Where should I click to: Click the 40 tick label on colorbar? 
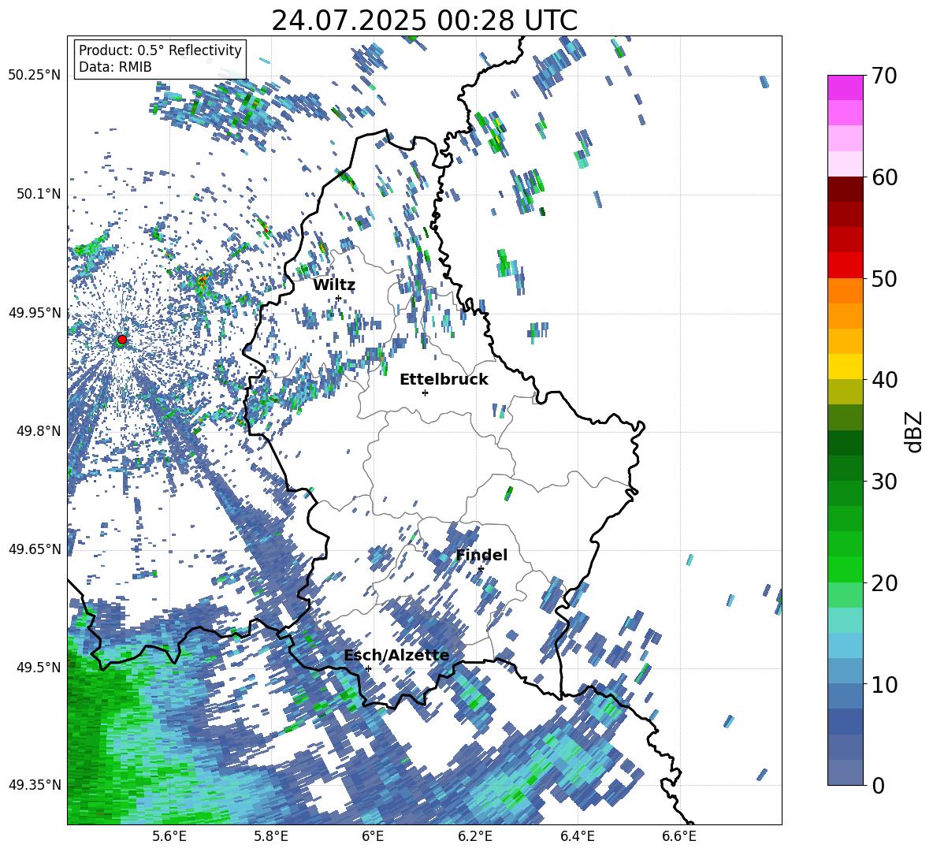tap(884, 380)
